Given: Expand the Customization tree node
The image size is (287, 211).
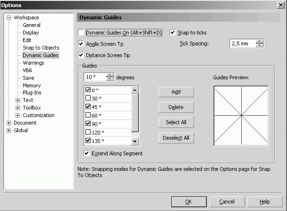Looking at the screenshot, I should pyautogui.click(x=18, y=115).
